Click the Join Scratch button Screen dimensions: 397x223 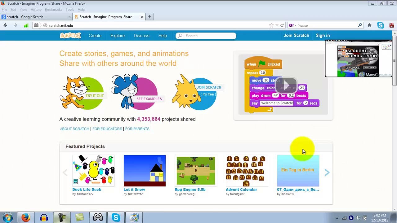tap(296, 35)
